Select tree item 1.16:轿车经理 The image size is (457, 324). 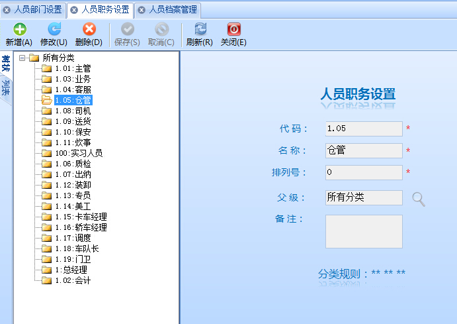click(81, 227)
